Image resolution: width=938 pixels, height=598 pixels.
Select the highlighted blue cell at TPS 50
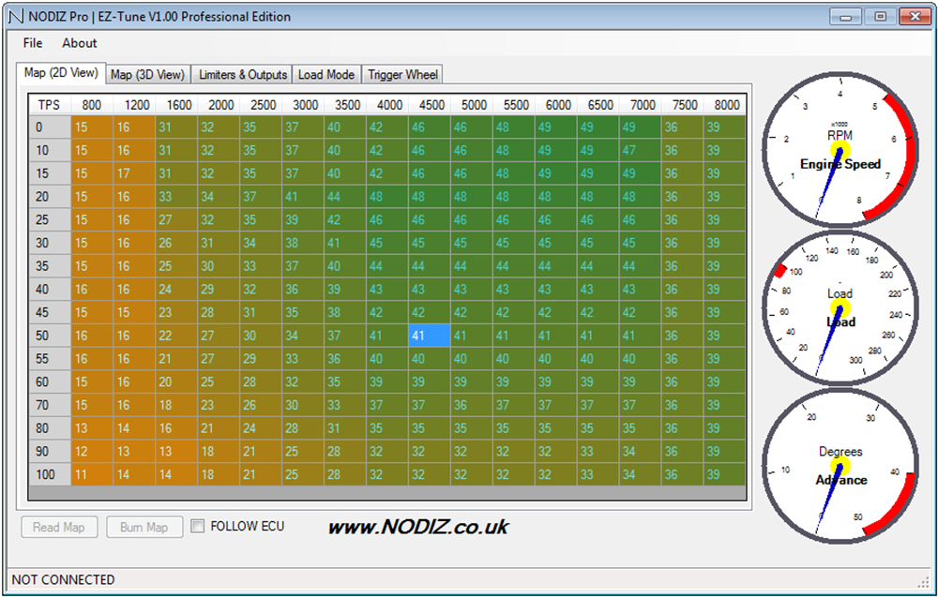(x=430, y=336)
